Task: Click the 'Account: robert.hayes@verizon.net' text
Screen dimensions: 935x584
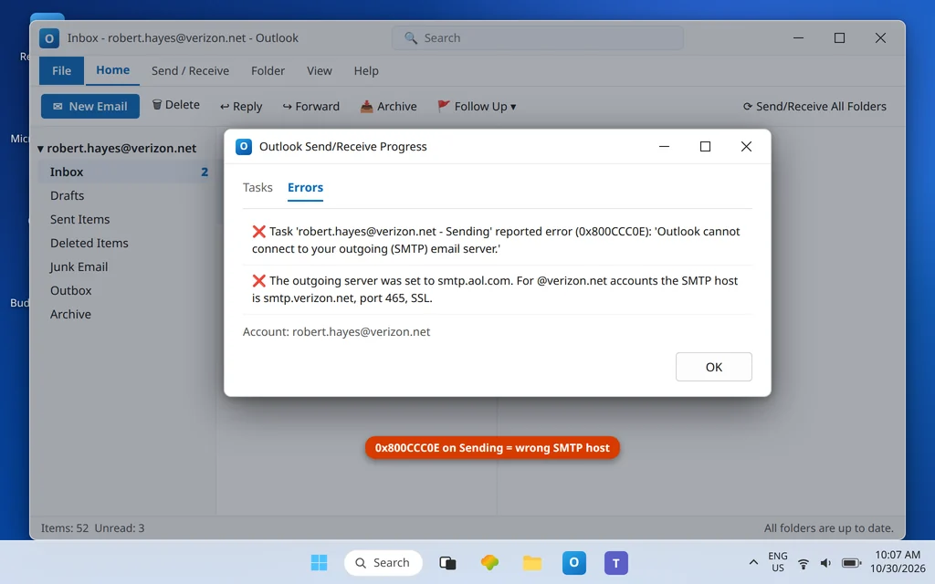Action: coord(336,332)
